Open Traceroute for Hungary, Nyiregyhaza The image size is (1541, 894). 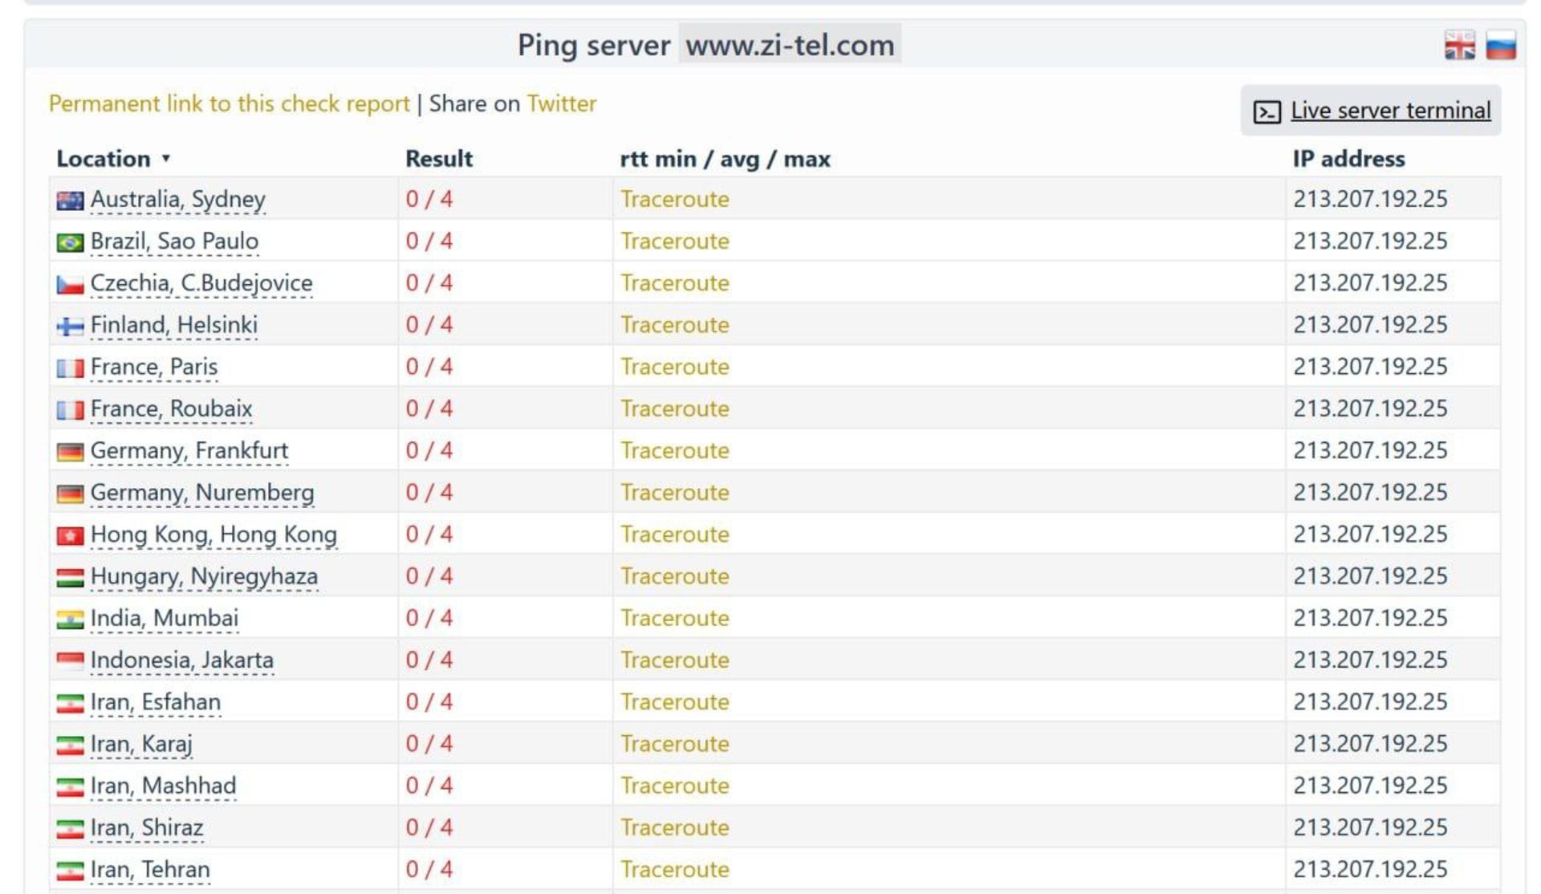click(x=674, y=576)
